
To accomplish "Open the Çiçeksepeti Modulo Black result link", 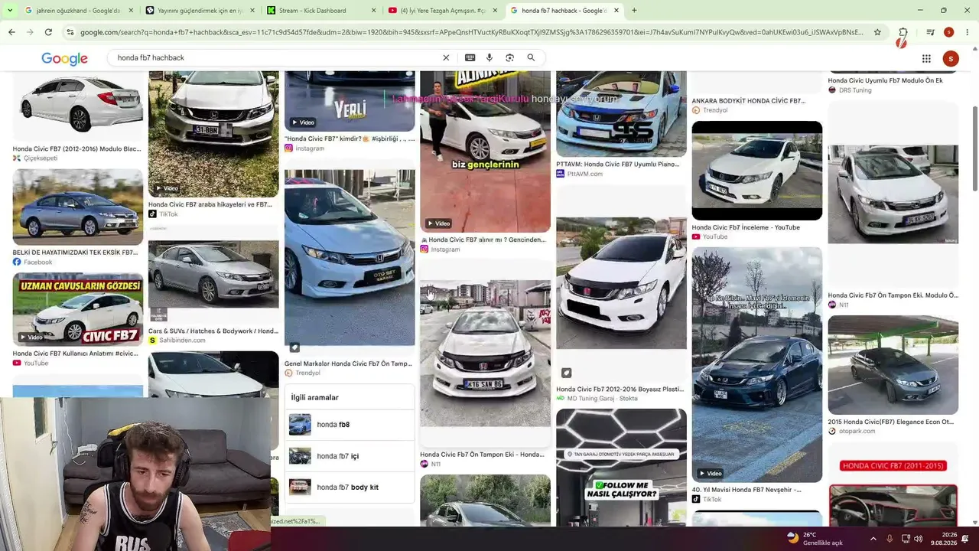I will pyautogui.click(x=76, y=148).
